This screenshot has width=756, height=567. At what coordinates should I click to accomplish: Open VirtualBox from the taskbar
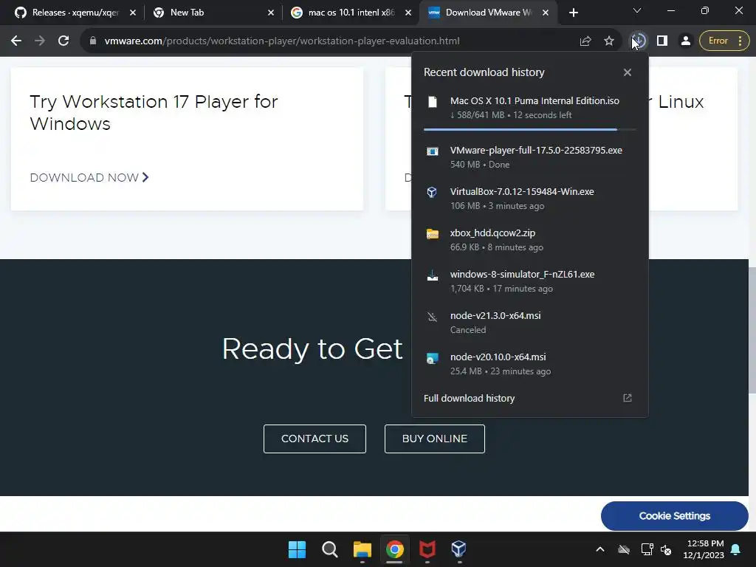tap(458, 549)
